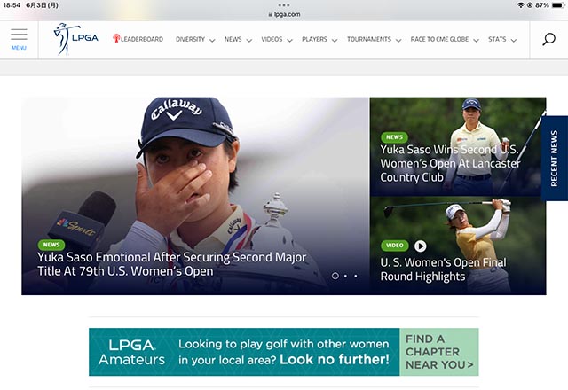Screen dimensions: 568x390
Task: Select the third carousel slide dot
Action: 356,276
